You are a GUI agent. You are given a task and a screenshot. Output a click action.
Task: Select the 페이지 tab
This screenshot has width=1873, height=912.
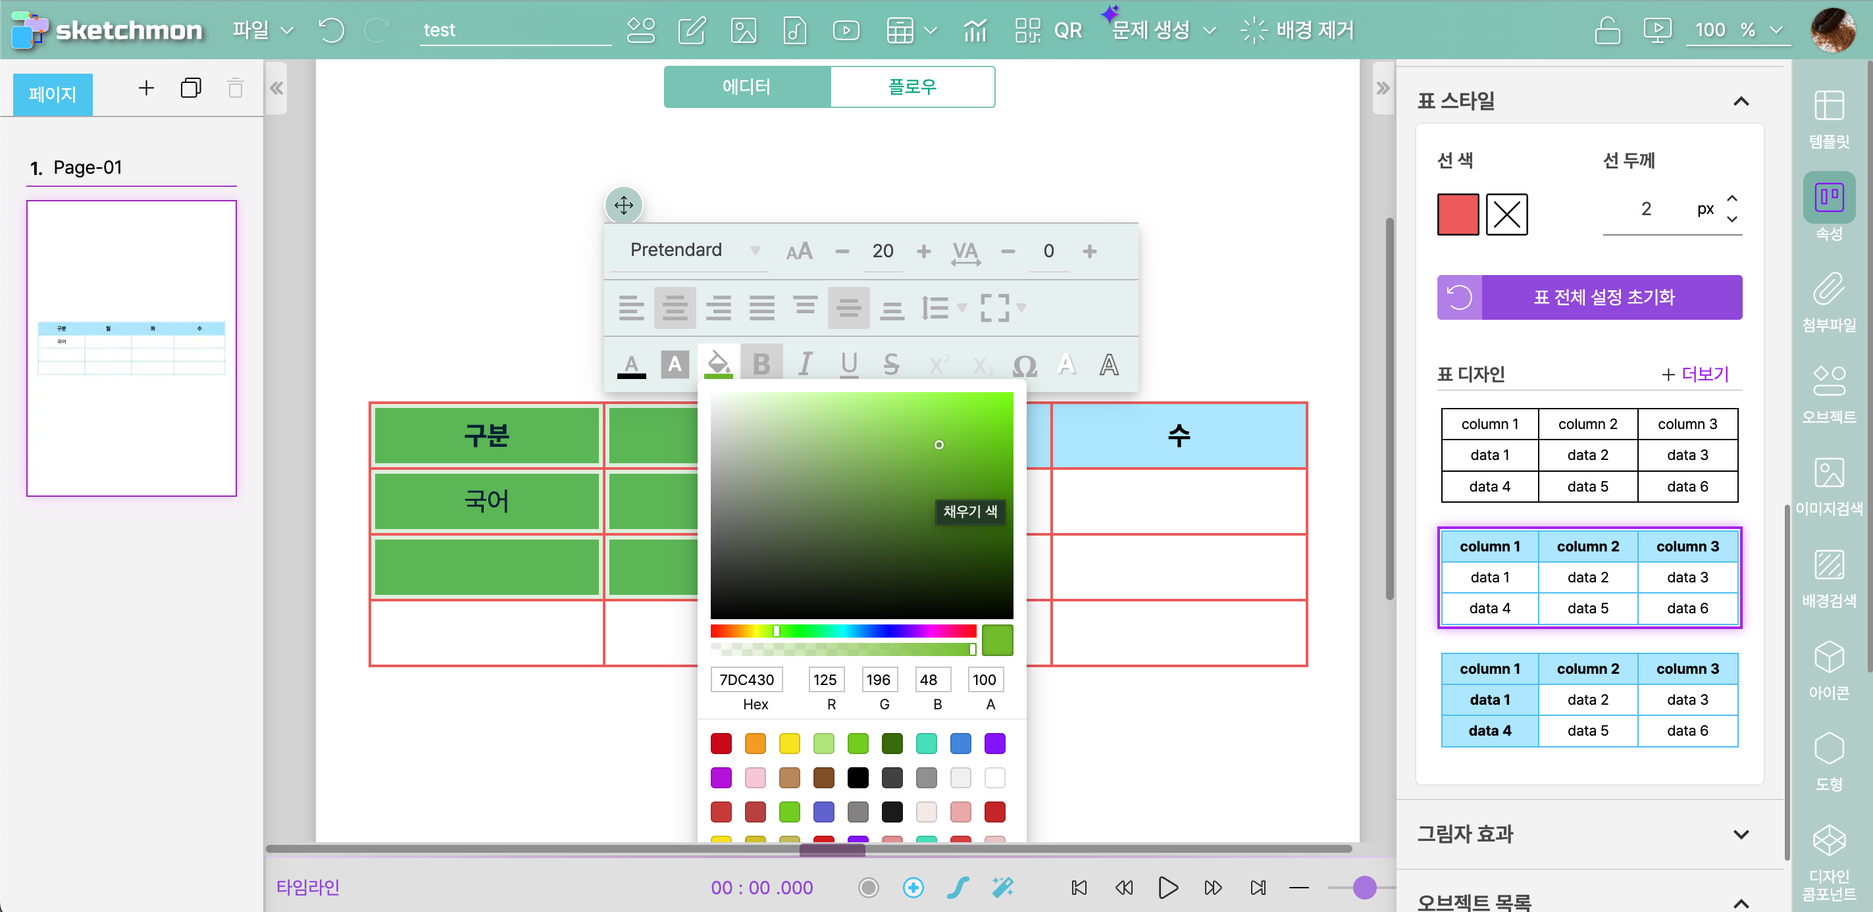coord(53,93)
